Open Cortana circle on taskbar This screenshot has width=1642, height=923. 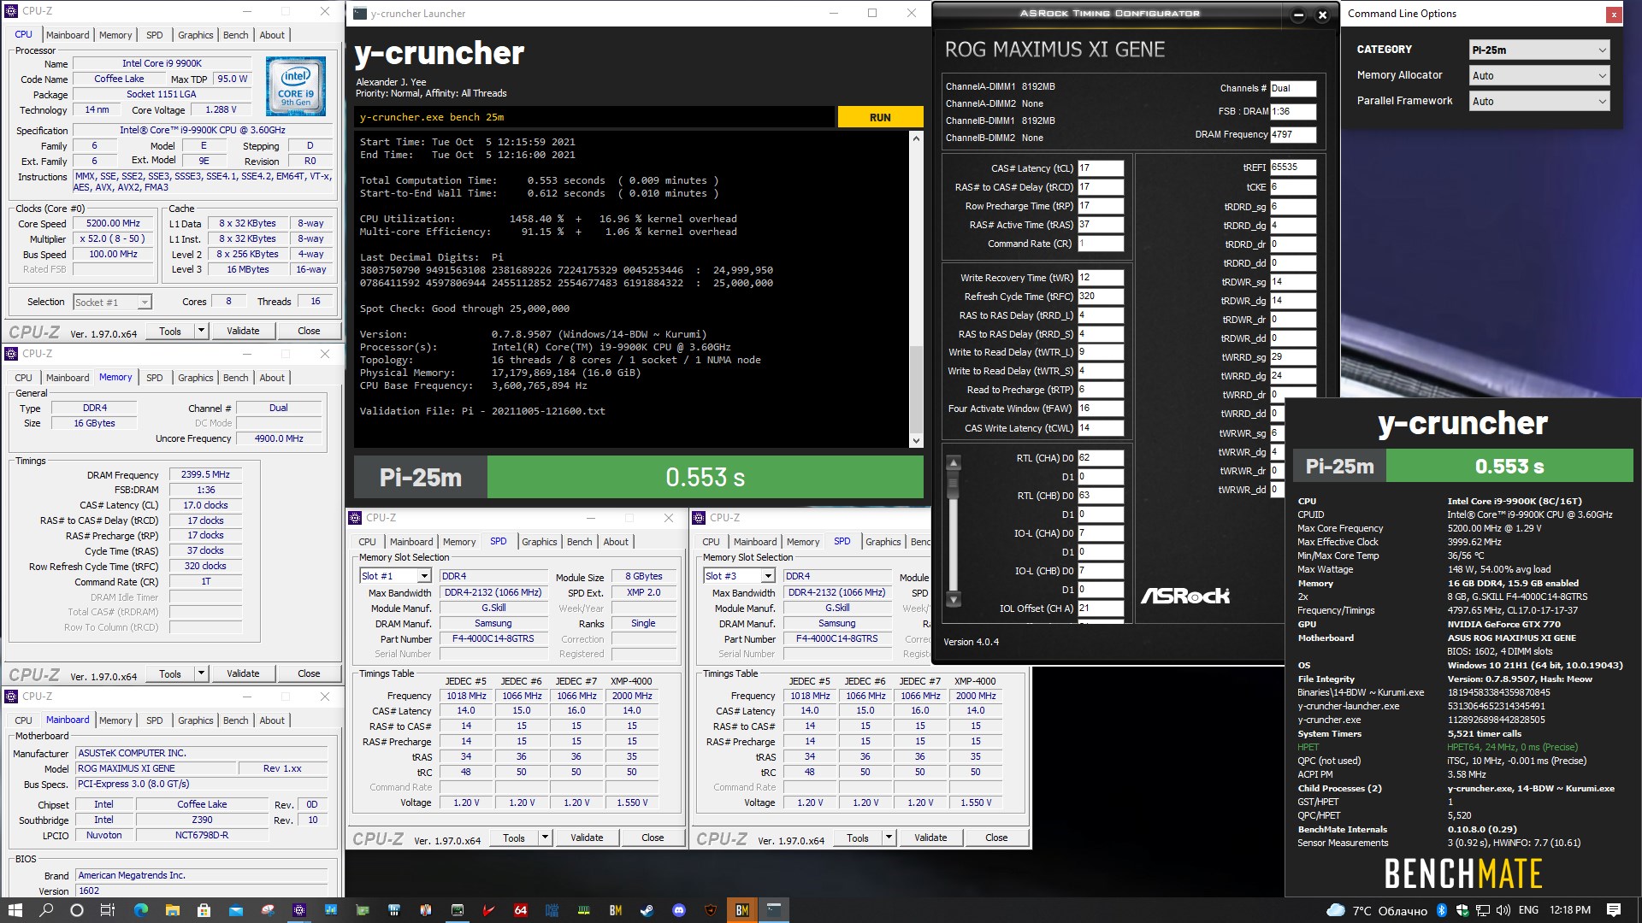[76, 910]
